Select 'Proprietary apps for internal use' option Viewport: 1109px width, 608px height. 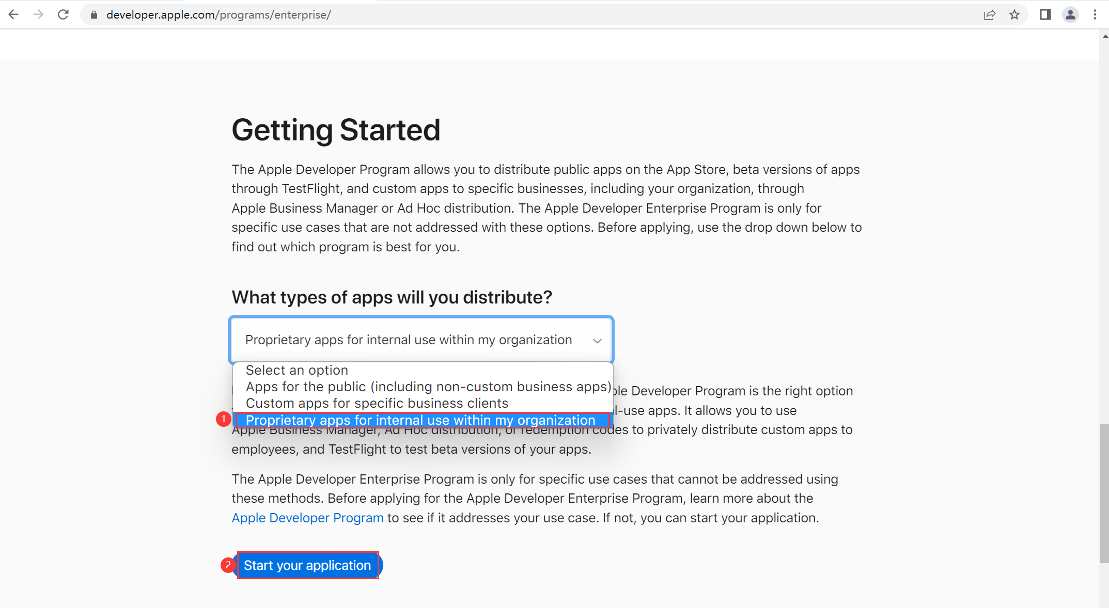click(420, 420)
